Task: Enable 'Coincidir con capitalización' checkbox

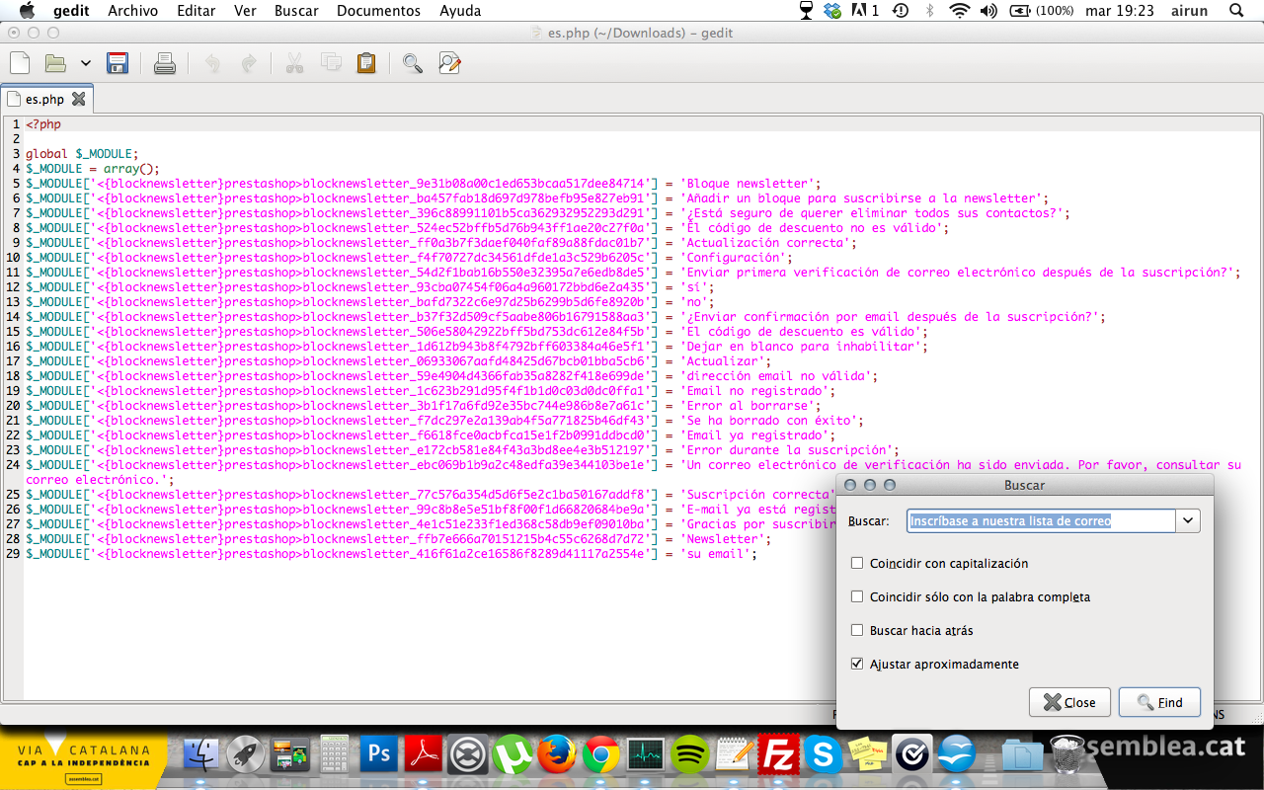Action: [857, 563]
